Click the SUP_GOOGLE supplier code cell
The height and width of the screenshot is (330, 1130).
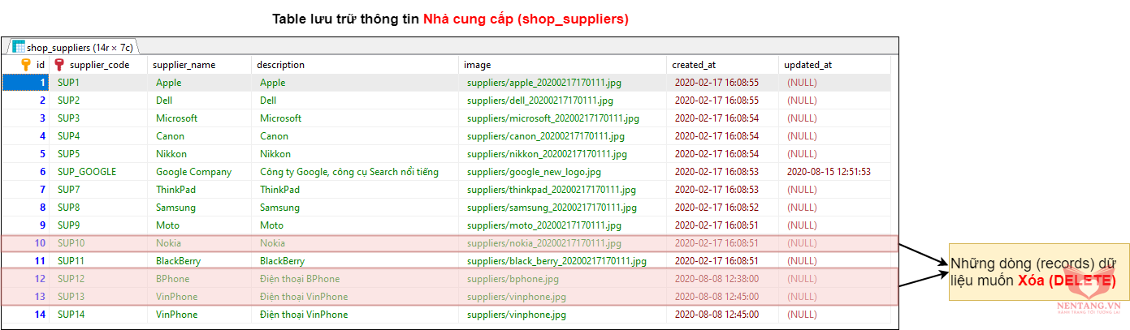(x=87, y=172)
